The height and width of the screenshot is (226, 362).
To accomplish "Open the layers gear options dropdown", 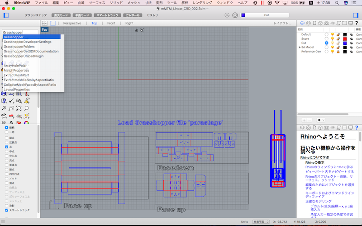I will (321, 120).
